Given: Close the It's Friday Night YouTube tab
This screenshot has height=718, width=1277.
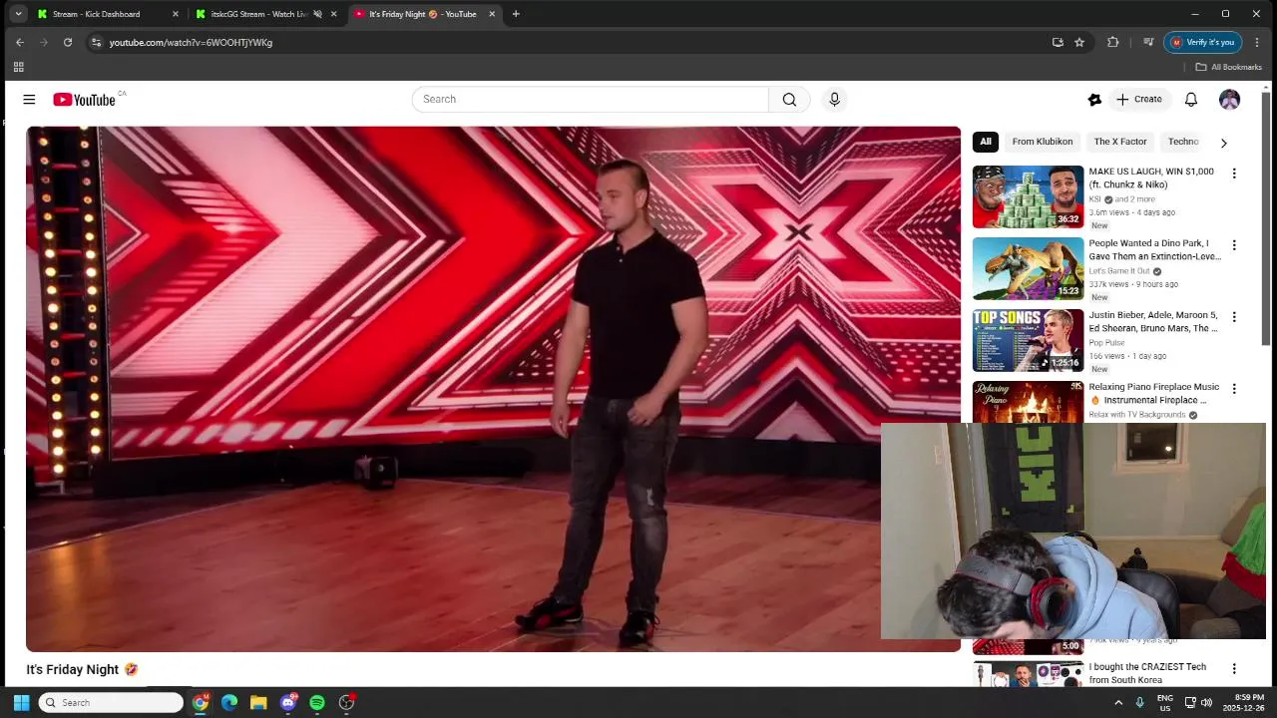Looking at the screenshot, I should coord(492,14).
